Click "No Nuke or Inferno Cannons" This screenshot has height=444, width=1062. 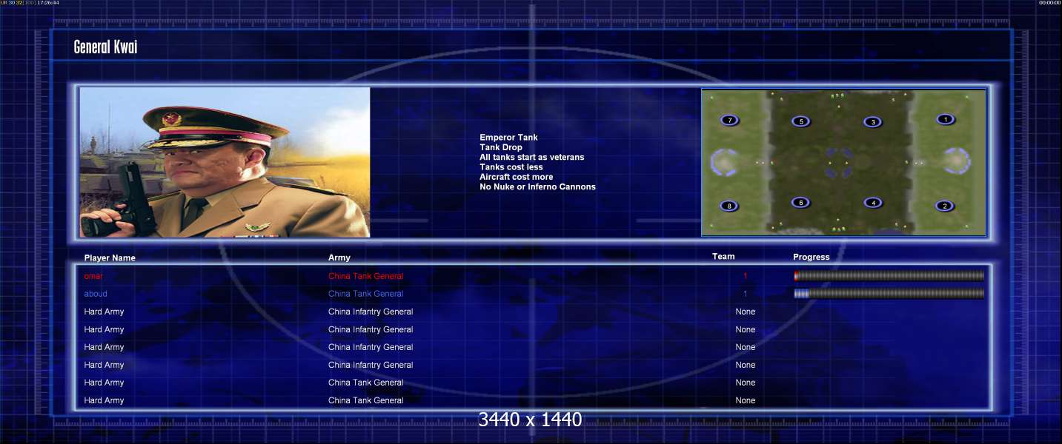[538, 186]
